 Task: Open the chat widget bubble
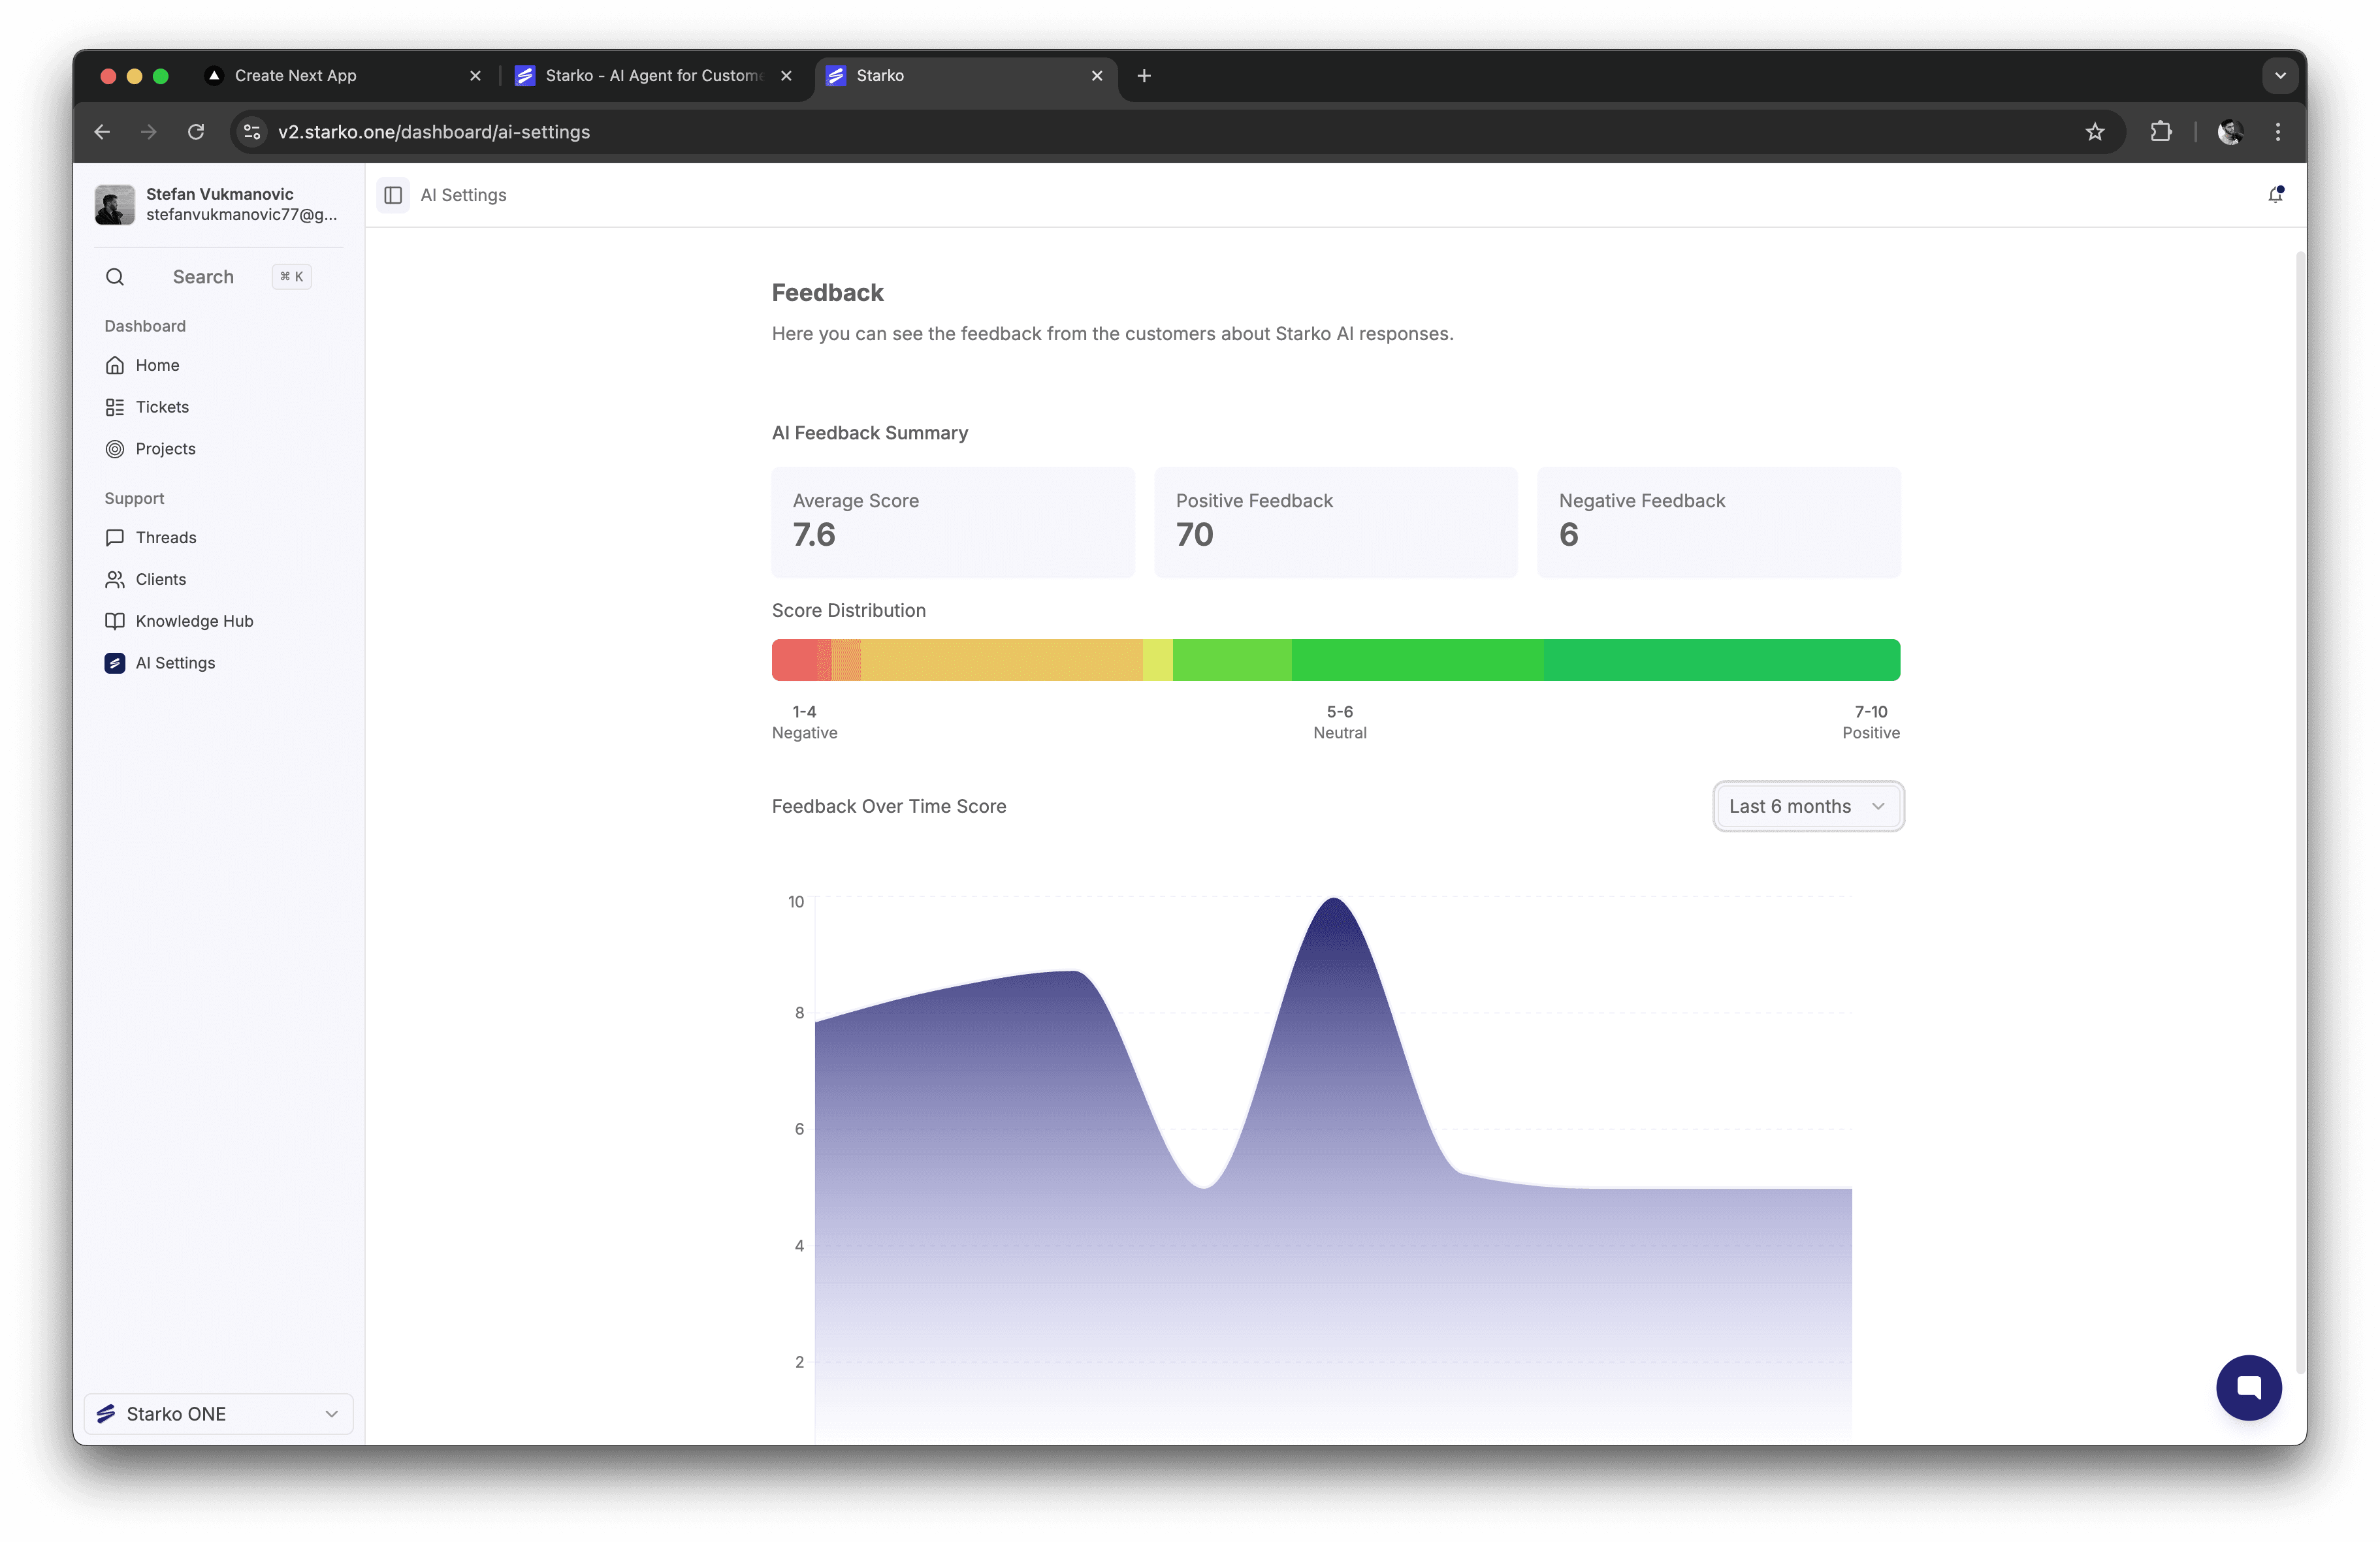pos(2248,1387)
